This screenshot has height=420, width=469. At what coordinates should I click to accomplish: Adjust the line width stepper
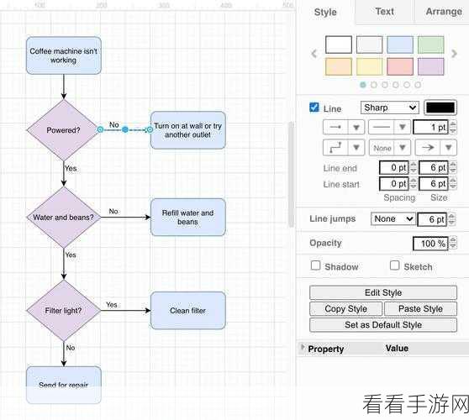click(453, 128)
